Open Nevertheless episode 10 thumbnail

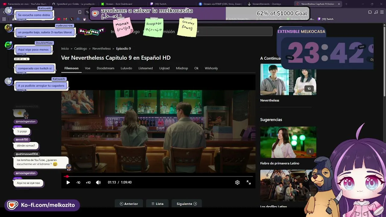288,80
